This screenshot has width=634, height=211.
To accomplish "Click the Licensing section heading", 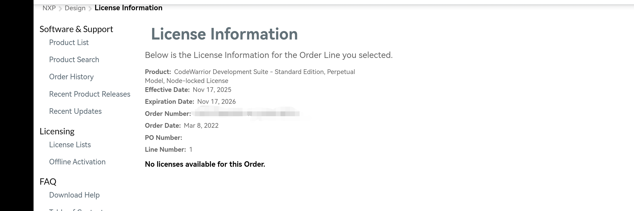I will [x=57, y=131].
